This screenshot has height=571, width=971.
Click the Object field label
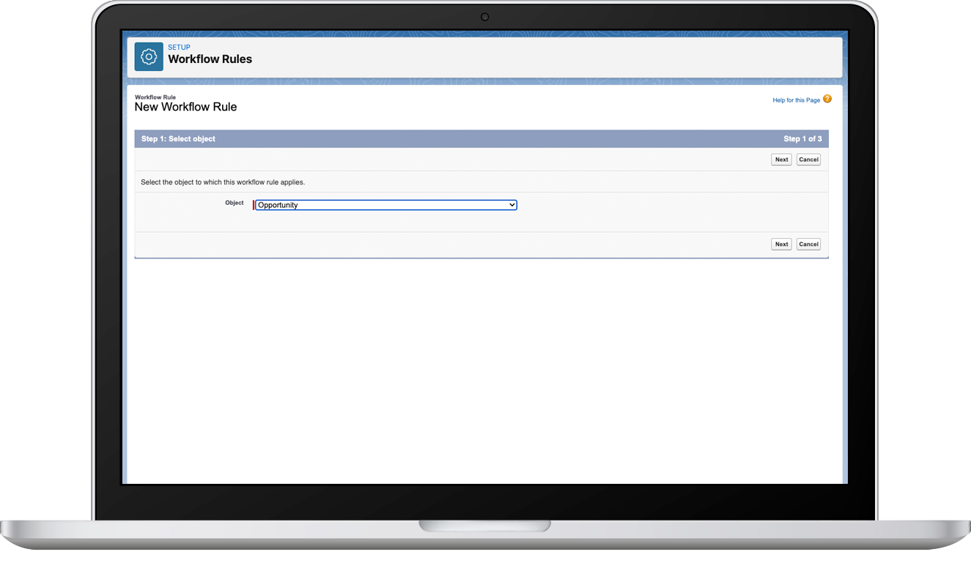click(235, 203)
